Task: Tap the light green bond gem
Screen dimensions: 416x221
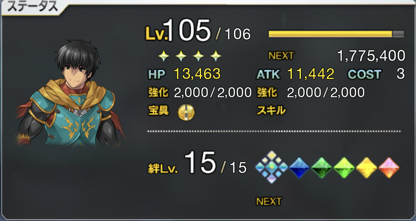Action: pyautogui.click(x=344, y=167)
